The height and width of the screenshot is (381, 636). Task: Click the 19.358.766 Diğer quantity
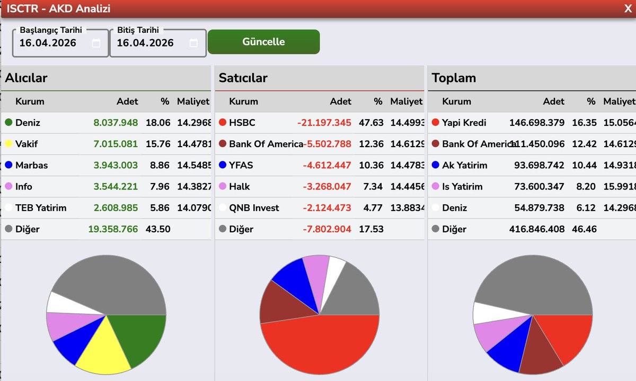pos(113,229)
